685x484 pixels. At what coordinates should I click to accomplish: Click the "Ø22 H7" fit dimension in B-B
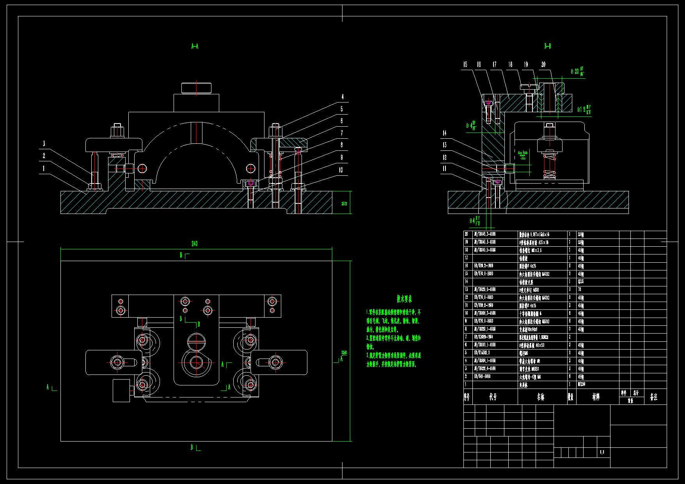tap(577, 72)
